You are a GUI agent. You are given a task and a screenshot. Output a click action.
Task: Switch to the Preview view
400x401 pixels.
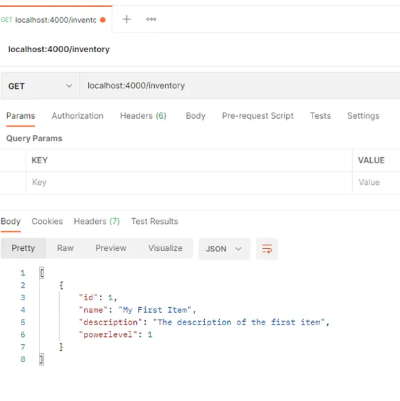point(111,248)
